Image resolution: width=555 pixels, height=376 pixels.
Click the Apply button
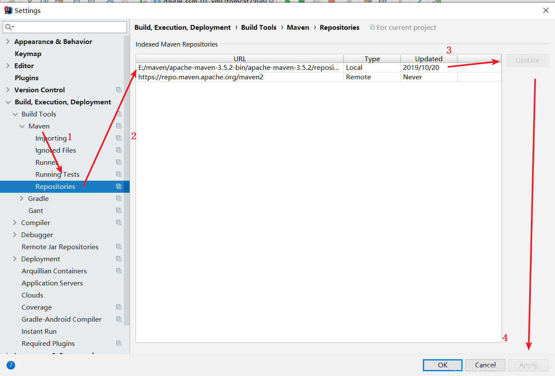point(528,365)
